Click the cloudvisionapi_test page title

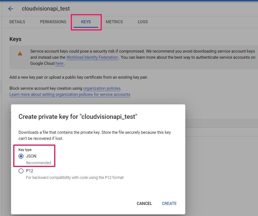coord(46,9)
